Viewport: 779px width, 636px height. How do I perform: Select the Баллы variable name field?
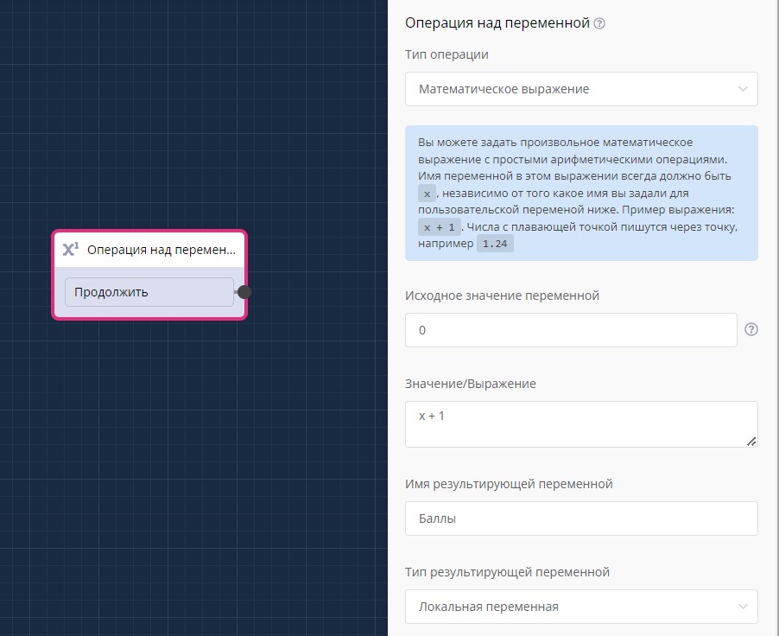coord(580,518)
